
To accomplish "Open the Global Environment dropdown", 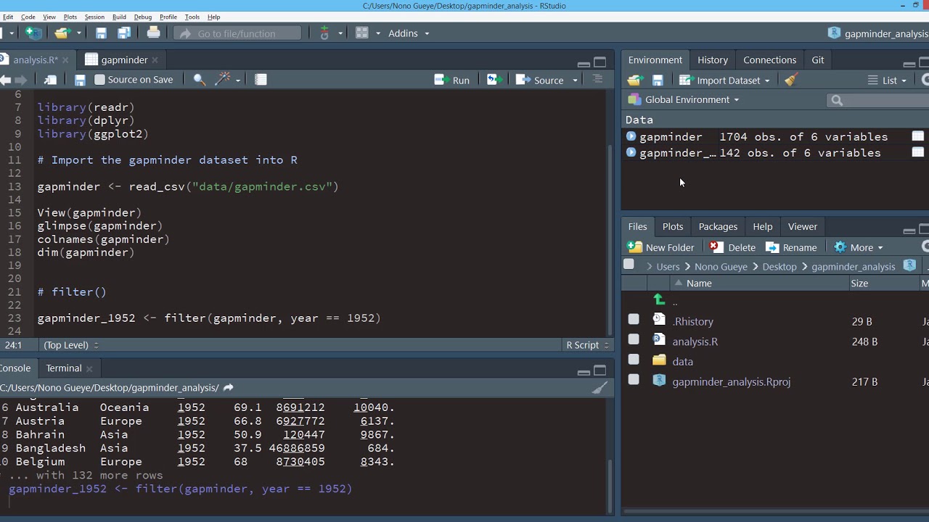I will coord(684,100).
